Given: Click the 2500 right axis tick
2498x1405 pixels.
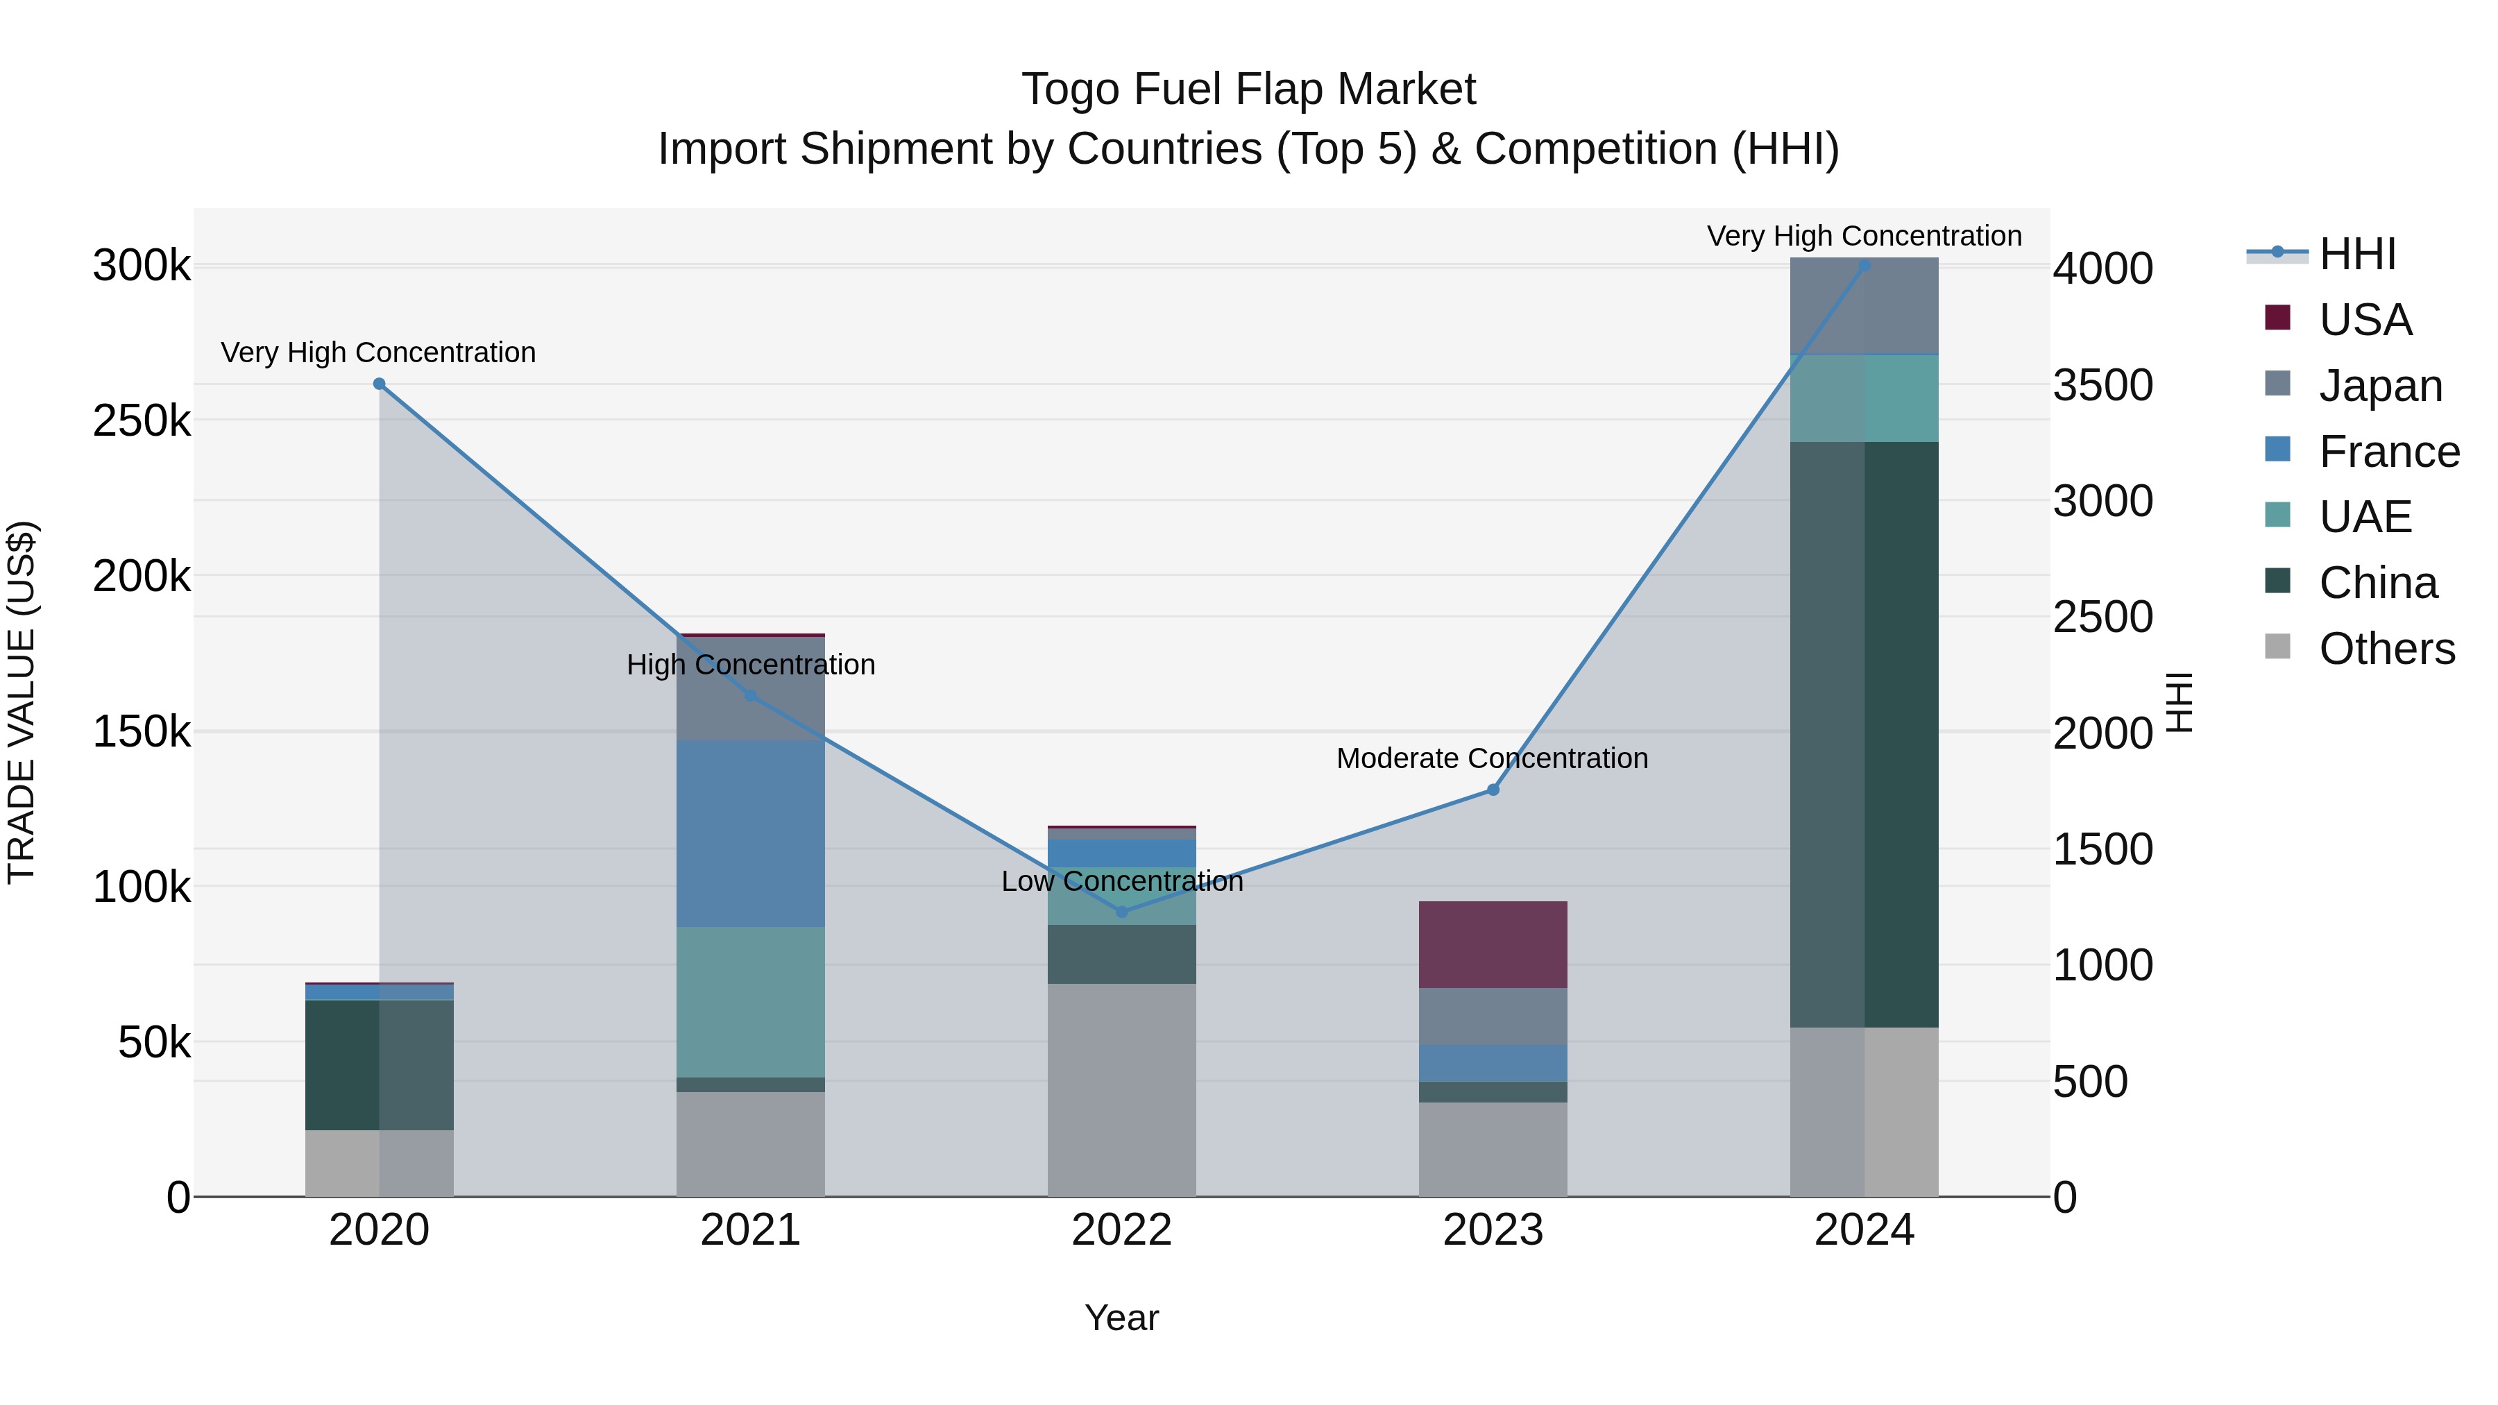Looking at the screenshot, I should [2103, 617].
